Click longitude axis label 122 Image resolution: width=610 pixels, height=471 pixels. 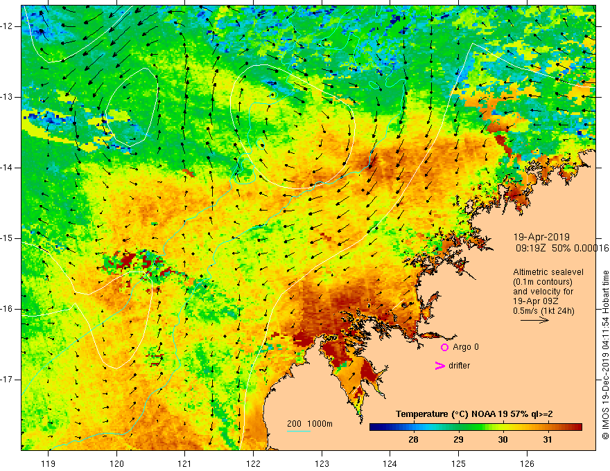click(253, 463)
